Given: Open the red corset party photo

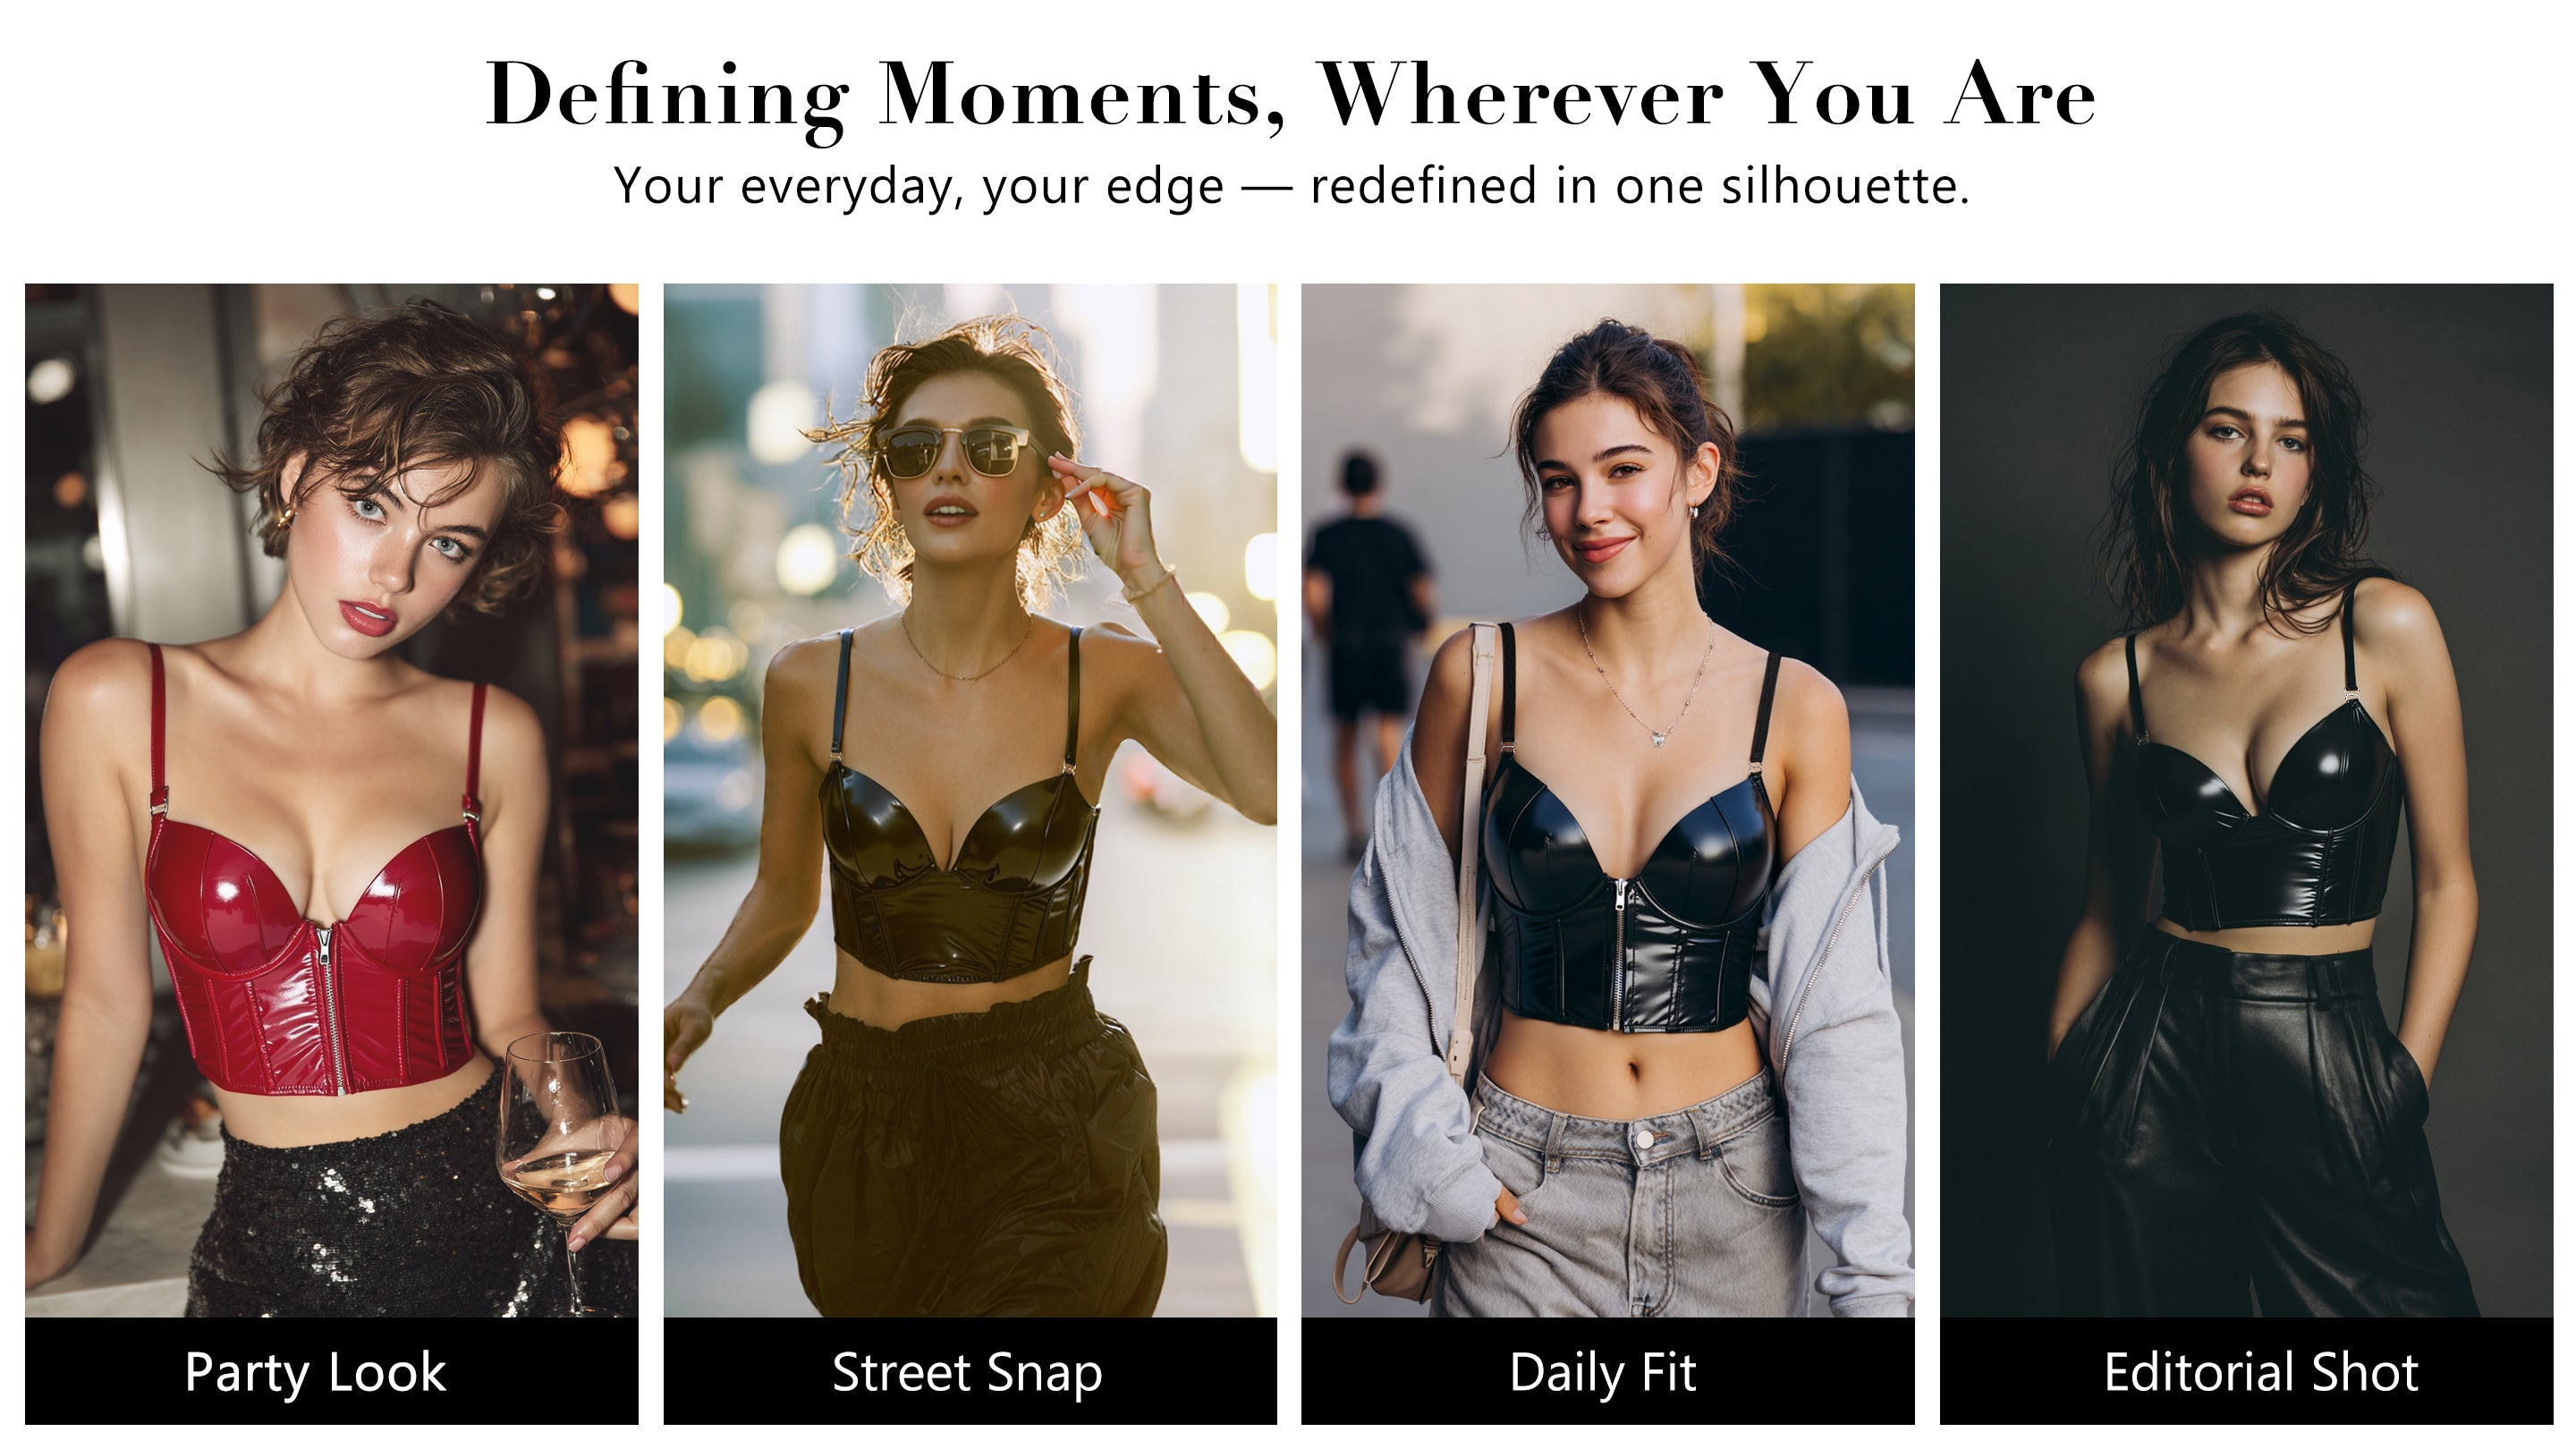Looking at the screenshot, I should click(x=331, y=800).
